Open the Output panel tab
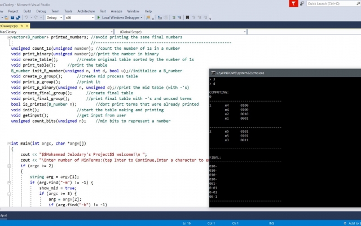The height and width of the screenshot is (226, 361). click(x=3, y=215)
